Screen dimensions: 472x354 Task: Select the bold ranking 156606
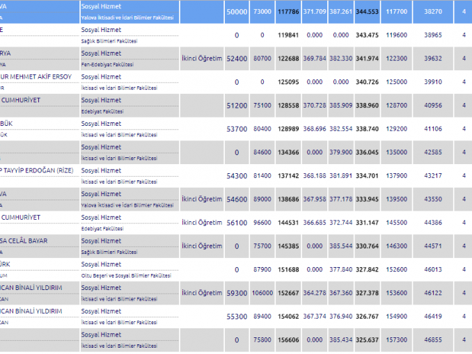(287, 340)
